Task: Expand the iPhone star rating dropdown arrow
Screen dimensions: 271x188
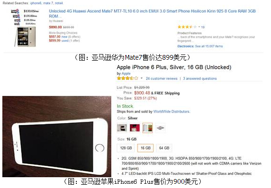Action: point(141,78)
